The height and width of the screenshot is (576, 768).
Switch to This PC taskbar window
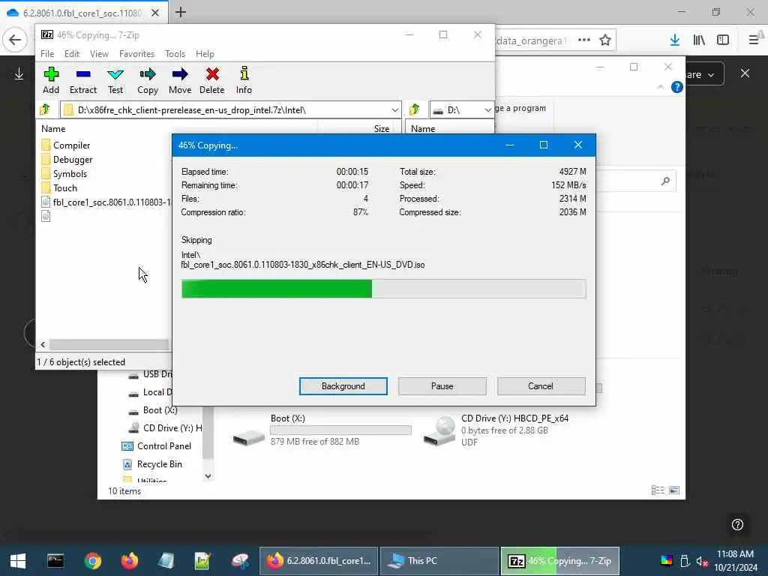[x=439, y=561]
